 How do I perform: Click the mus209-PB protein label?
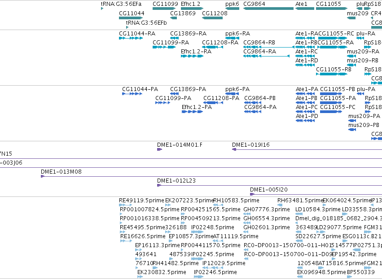pos(364,125)
